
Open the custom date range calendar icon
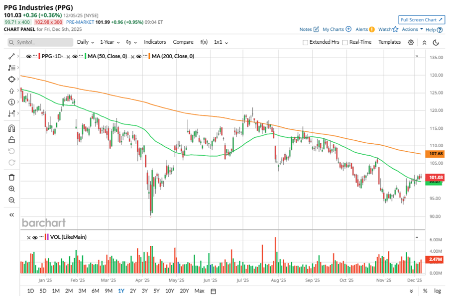(213, 291)
